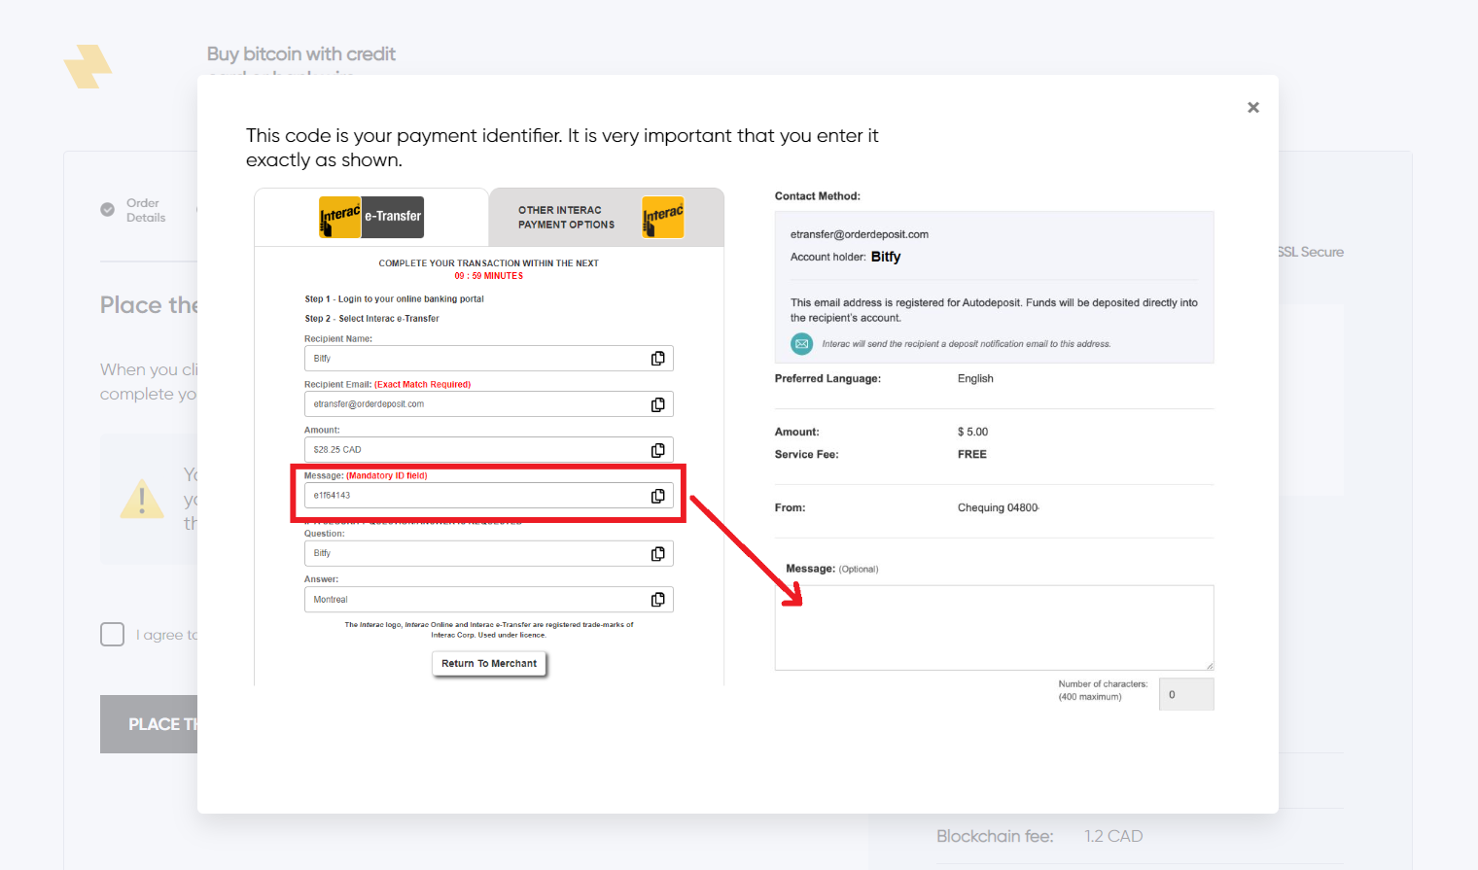Click the Place button on background page

pyautogui.click(x=149, y=724)
